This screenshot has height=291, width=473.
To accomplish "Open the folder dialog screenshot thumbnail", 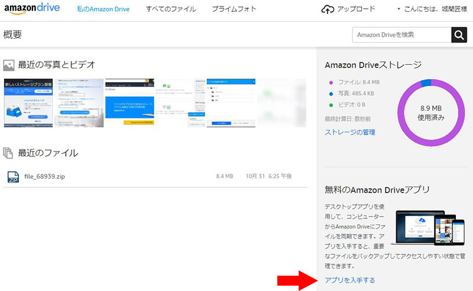I will (x=231, y=103).
